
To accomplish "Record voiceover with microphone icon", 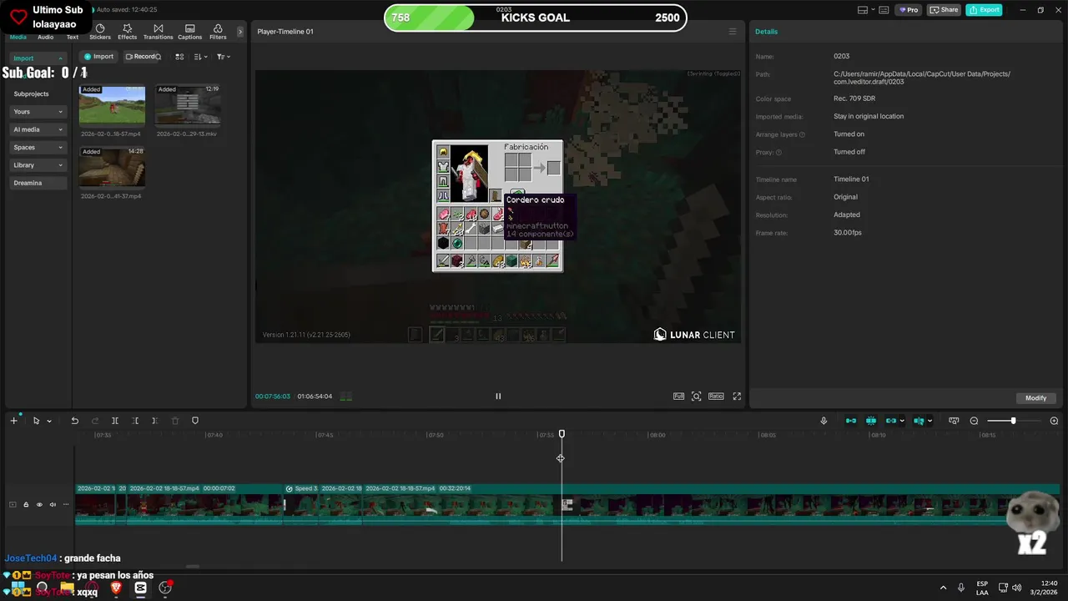I will click(824, 421).
